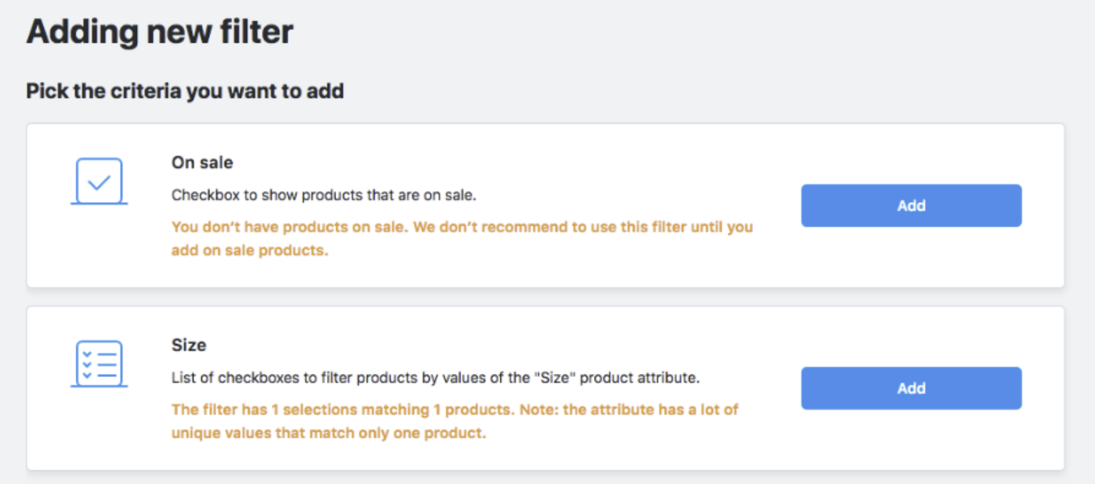Select the "On sale" criteria title

tap(202, 163)
